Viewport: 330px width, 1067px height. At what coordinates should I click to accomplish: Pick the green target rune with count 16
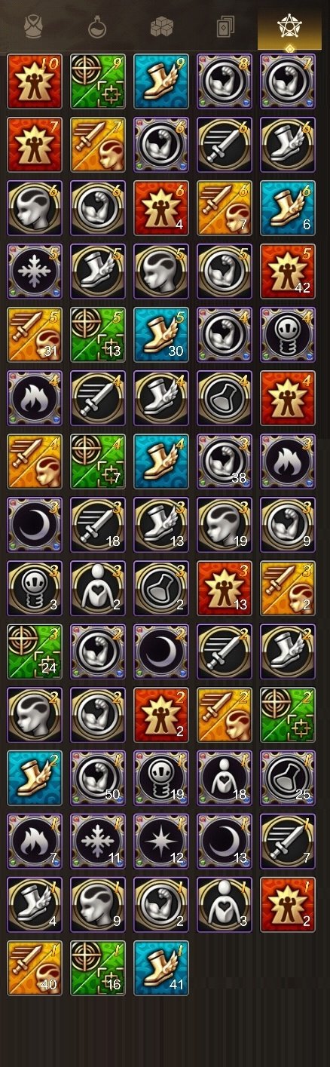98,967
